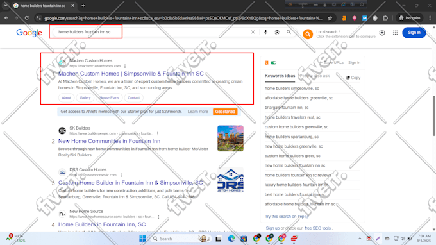Viewport: 436px width, 245px height.
Task: Start voice search with microphone icon
Action: 265,32
